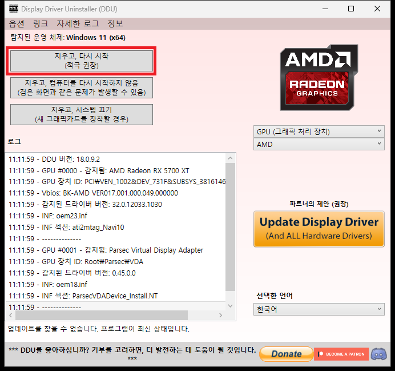Click Update Display Driver button

coord(319,229)
